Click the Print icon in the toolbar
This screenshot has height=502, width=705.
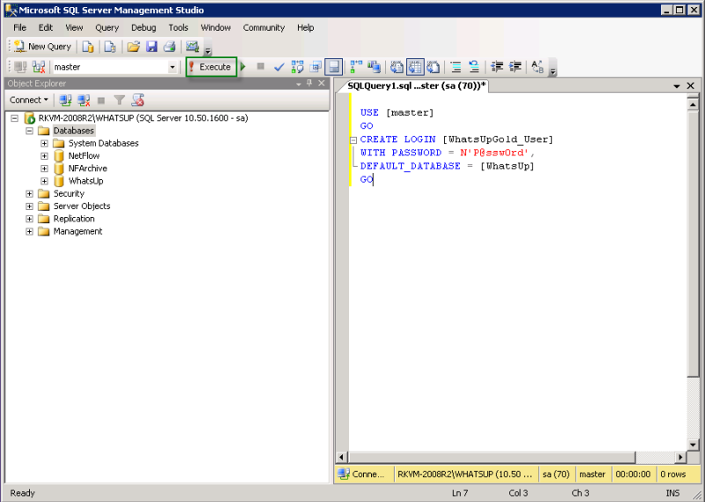click(x=169, y=47)
